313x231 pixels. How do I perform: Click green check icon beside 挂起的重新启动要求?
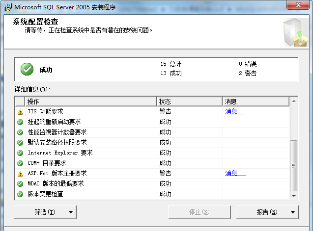click(x=20, y=122)
